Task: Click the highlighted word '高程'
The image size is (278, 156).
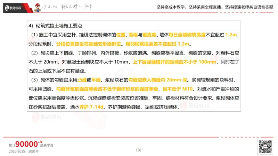Action: [x=133, y=35]
